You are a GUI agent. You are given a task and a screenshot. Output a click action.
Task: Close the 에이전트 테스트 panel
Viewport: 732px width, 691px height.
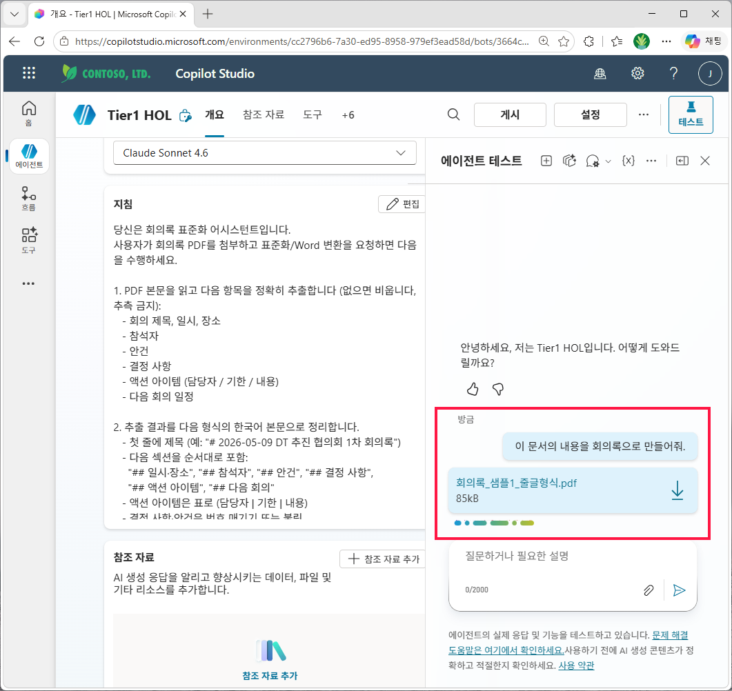[x=705, y=161]
